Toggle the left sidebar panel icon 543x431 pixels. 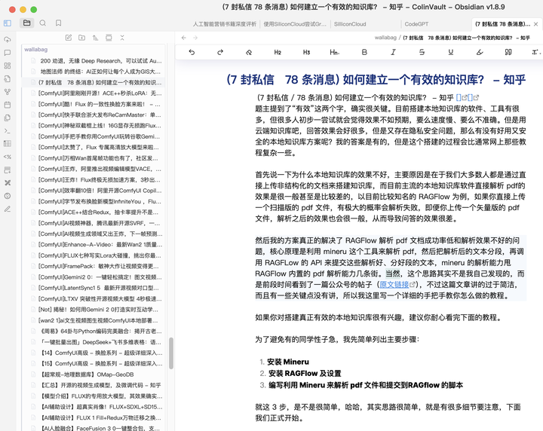point(8,23)
